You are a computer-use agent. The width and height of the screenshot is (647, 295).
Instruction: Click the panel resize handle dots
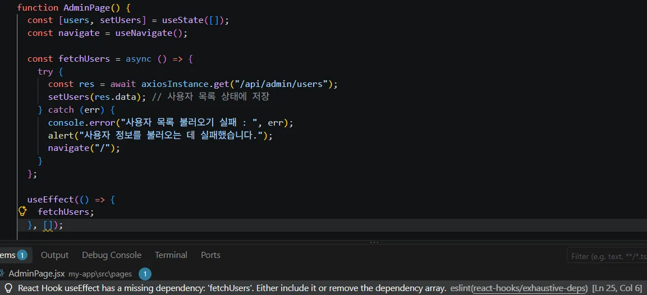tap(374, 242)
